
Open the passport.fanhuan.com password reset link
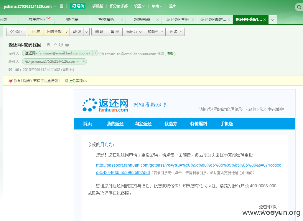click(188, 169)
